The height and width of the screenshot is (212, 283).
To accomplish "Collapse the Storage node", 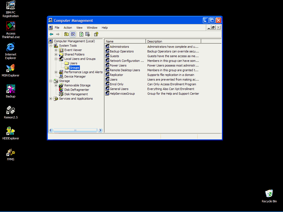I will point(51,81).
